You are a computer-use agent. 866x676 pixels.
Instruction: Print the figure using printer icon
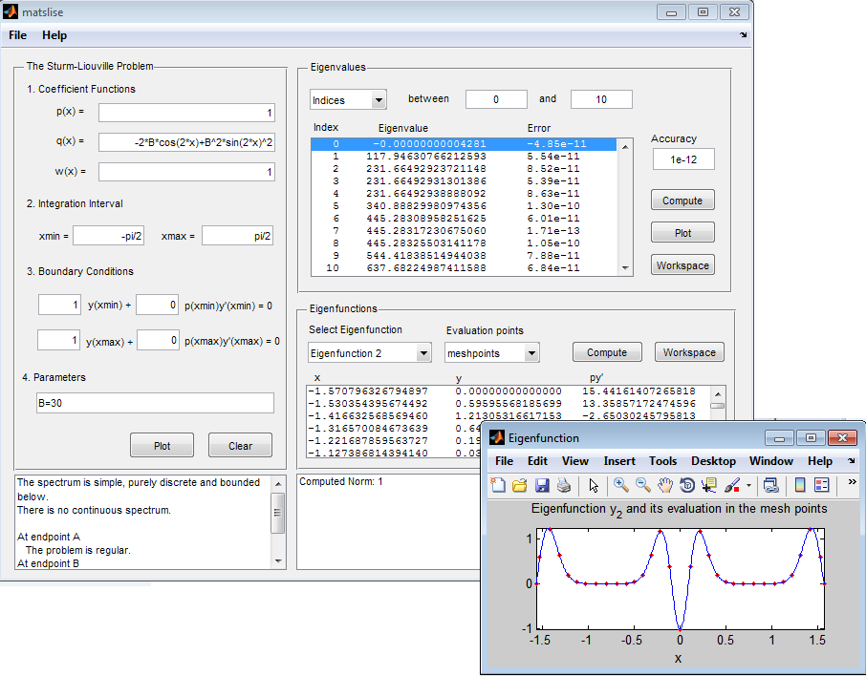(564, 485)
